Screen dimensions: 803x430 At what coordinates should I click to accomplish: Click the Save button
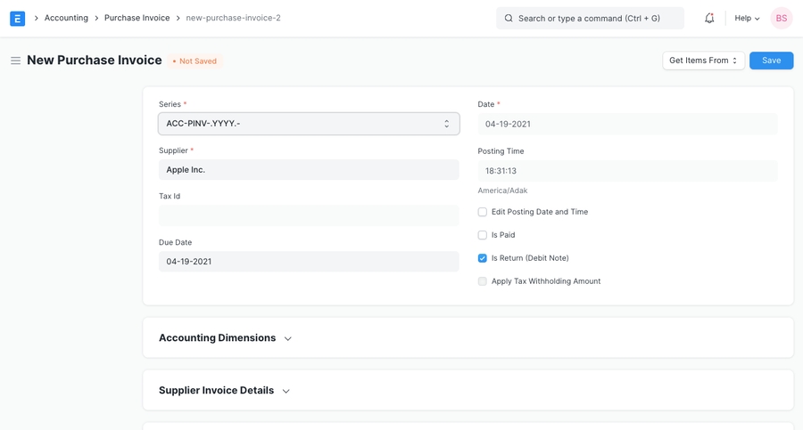pos(771,61)
